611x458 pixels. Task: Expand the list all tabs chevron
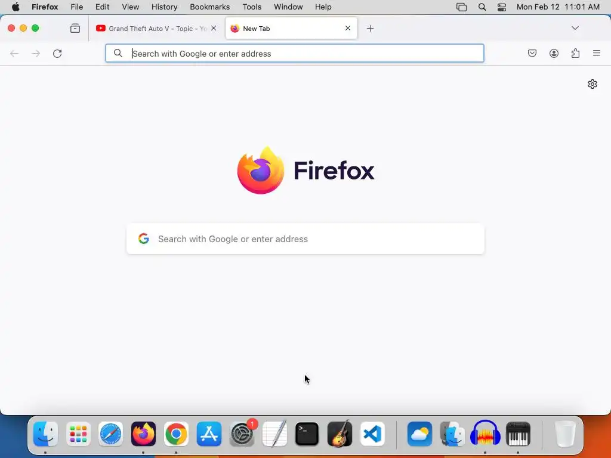pyautogui.click(x=575, y=28)
